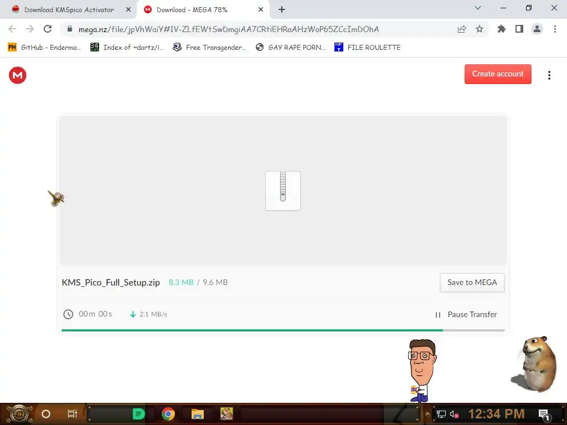The image size is (567, 425).
Task: Open a new browser tab
Action: click(282, 10)
